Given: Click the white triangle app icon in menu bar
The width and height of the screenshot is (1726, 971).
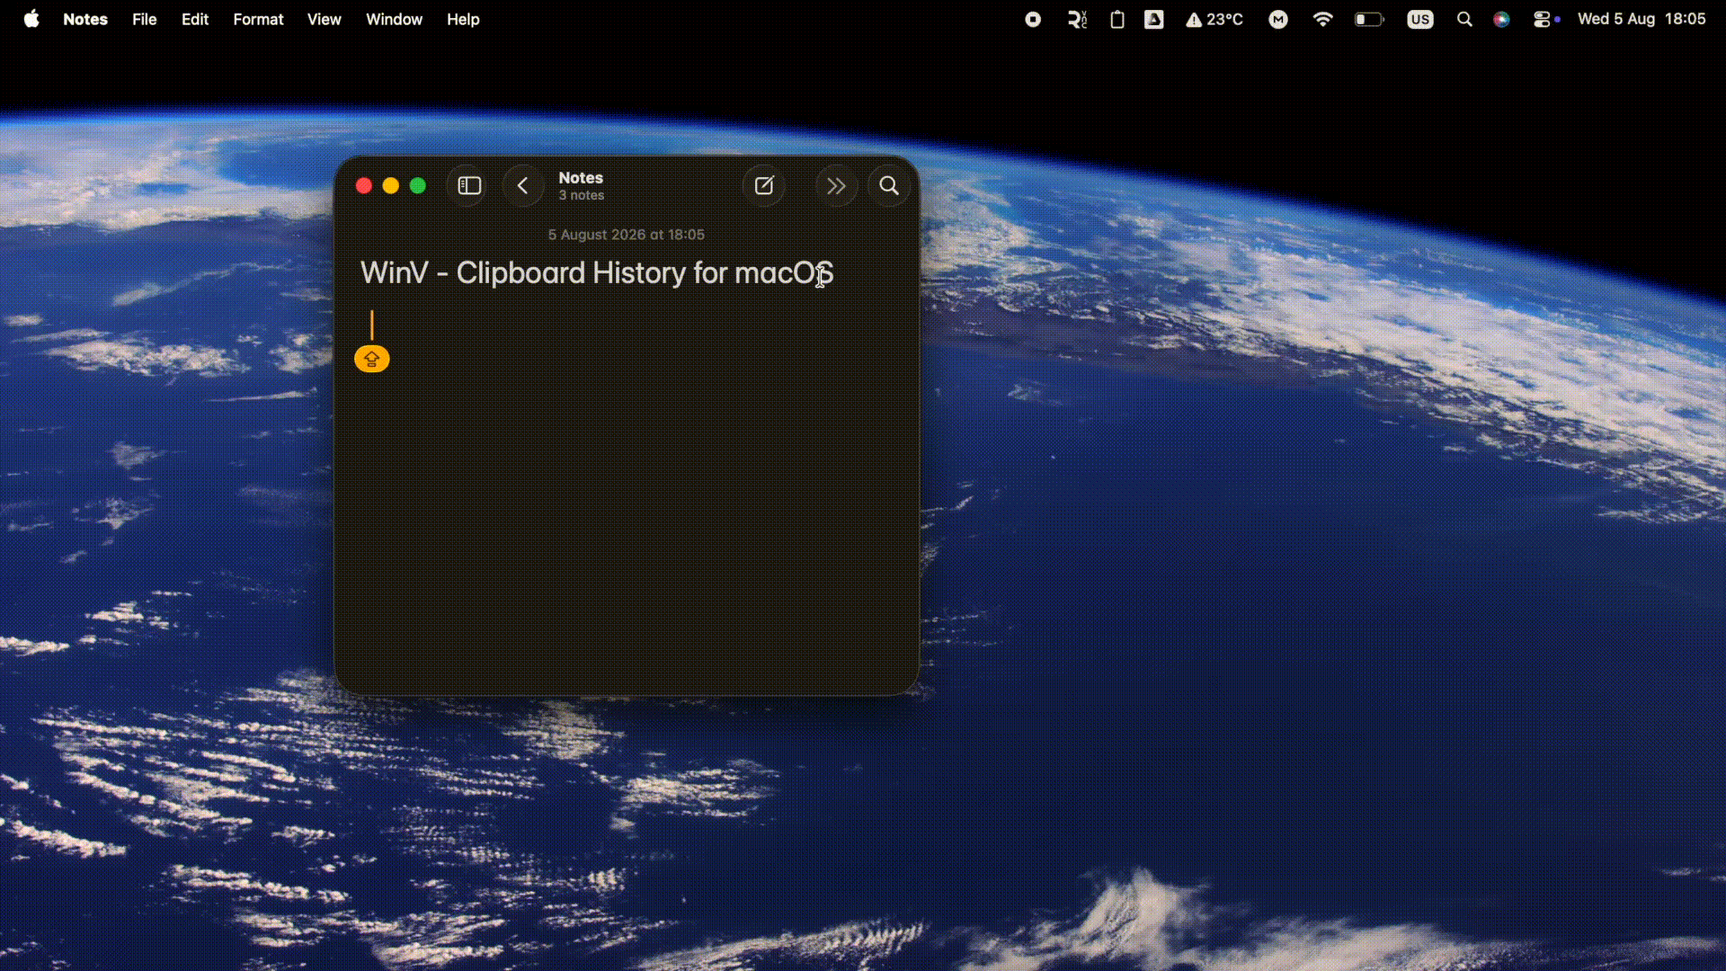Looking at the screenshot, I should click(1154, 19).
